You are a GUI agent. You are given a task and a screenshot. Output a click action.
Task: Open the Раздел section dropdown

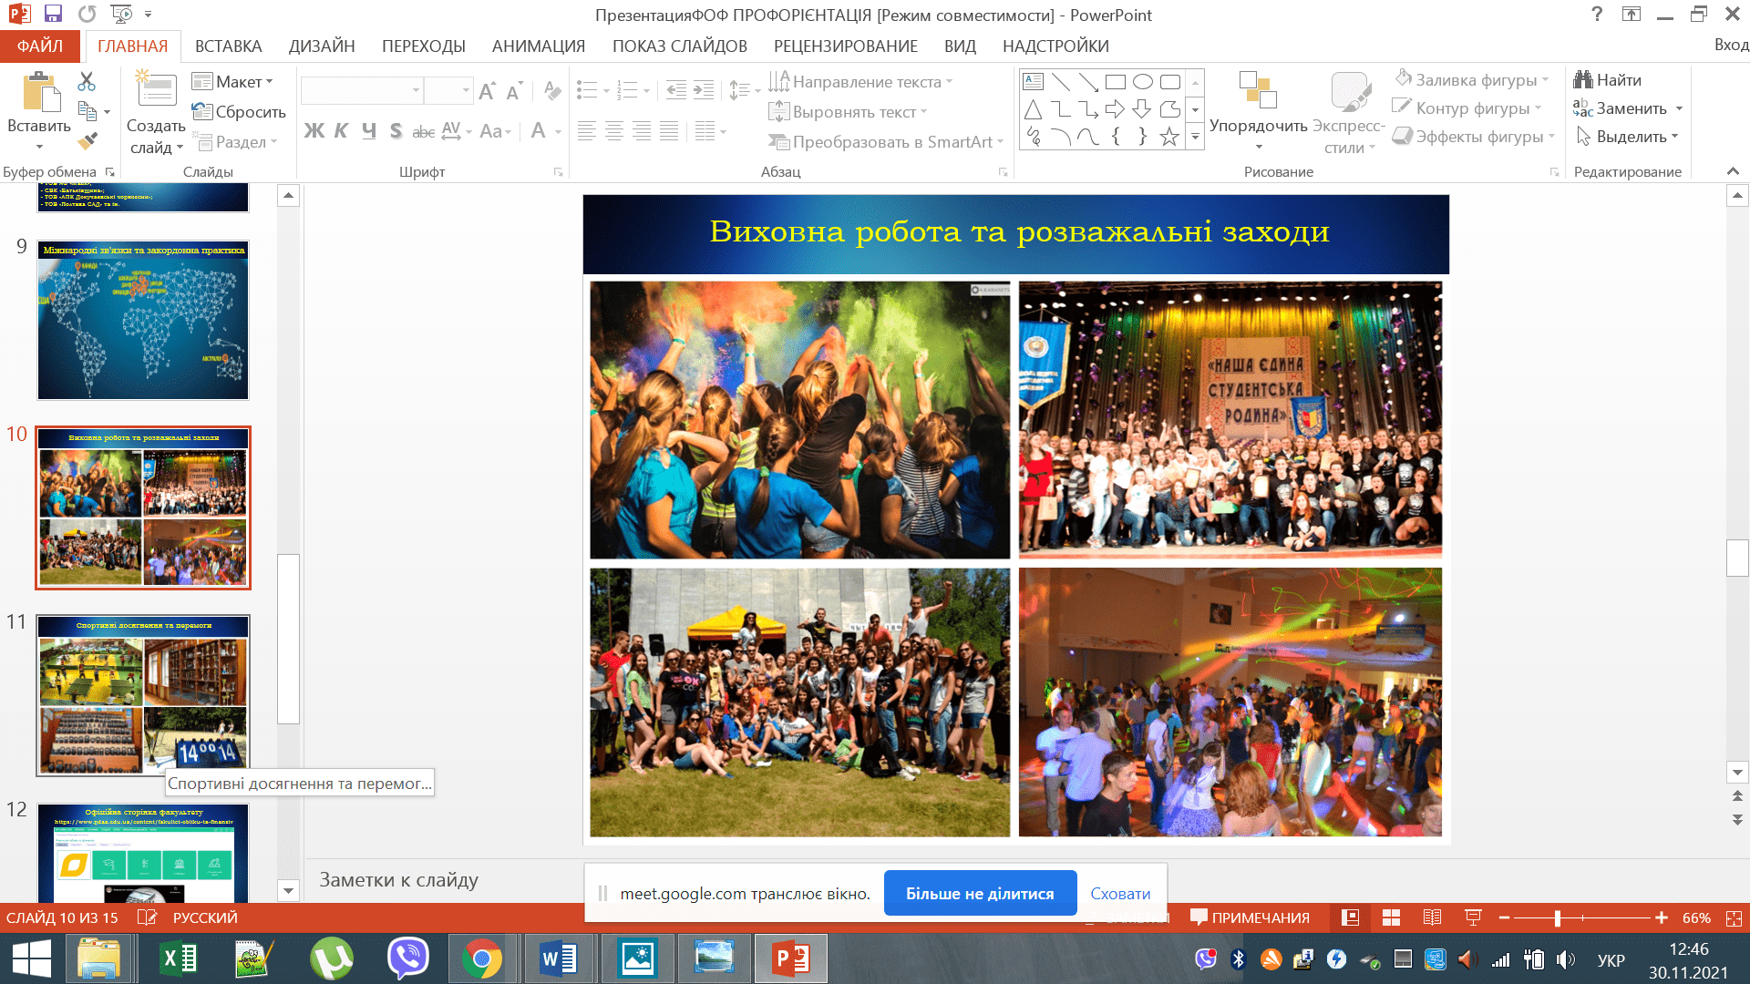click(234, 142)
